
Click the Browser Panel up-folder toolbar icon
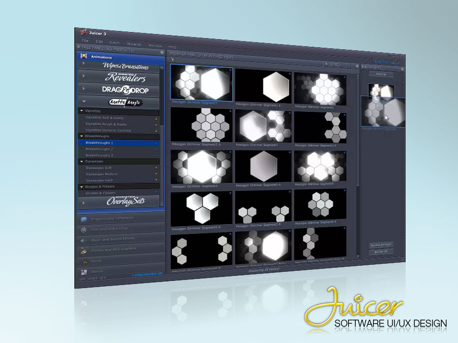click(173, 59)
